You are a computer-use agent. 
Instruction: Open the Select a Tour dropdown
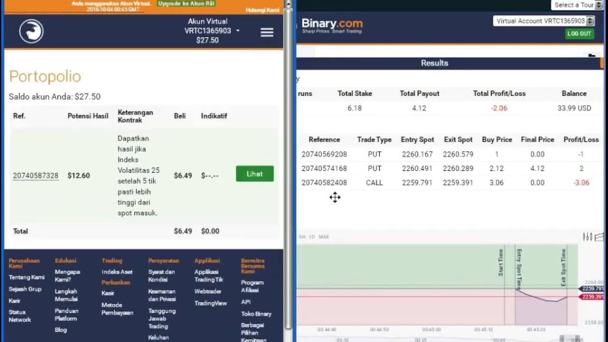578,5
